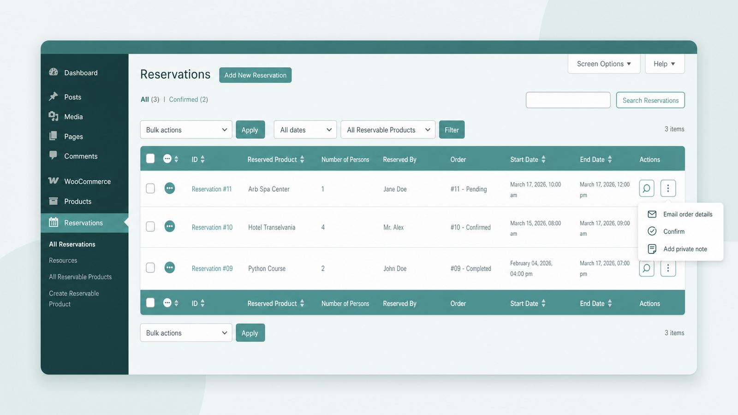
Task: Choose Add private note from popup menu
Action: 680,249
